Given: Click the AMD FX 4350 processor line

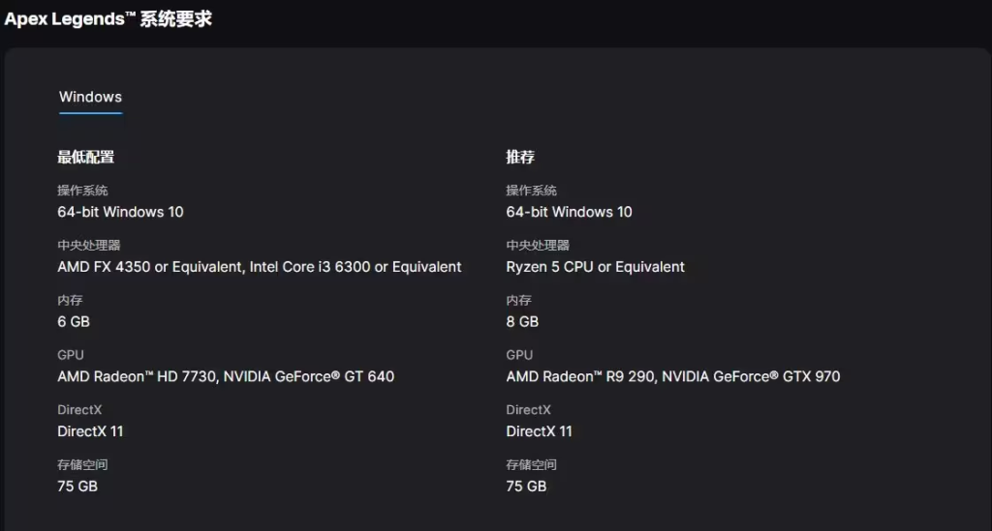Looking at the screenshot, I should click(x=260, y=267).
